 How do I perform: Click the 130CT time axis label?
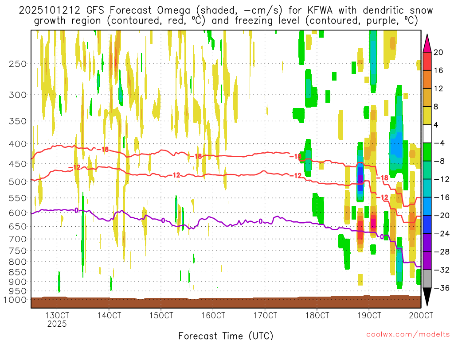[x=57, y=315]
